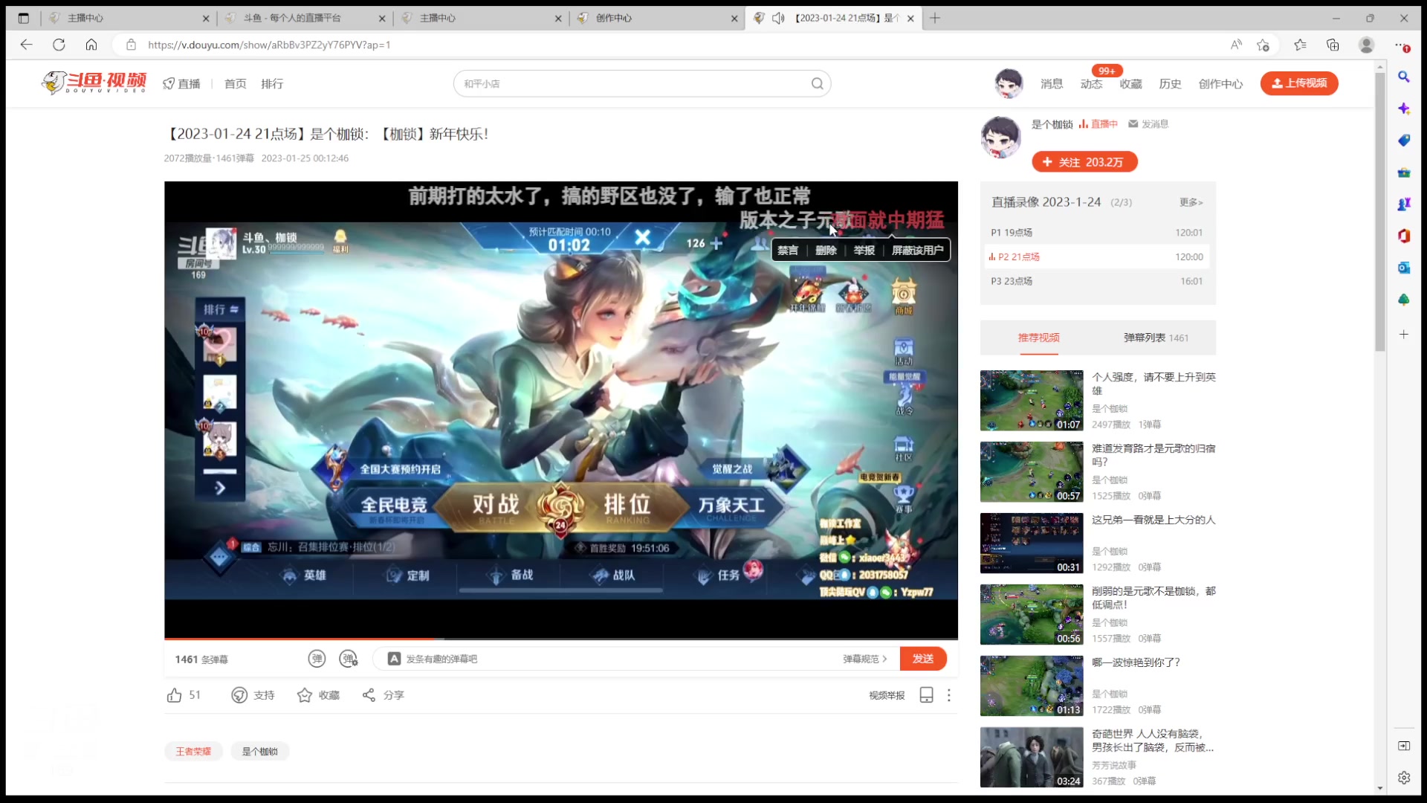Toggle the 弹 danmaku display switch

click(317, 659)
